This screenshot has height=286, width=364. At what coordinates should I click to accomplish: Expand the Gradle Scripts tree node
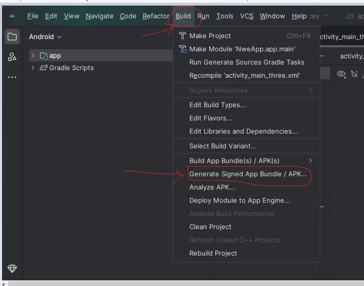(x=33, y=68)
